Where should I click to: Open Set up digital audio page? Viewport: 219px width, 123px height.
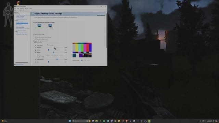(x=20, y=27)
